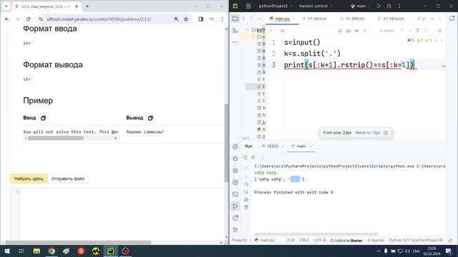
Task: Toggle read-only lock in status bar
Action: tap(450, 241)
